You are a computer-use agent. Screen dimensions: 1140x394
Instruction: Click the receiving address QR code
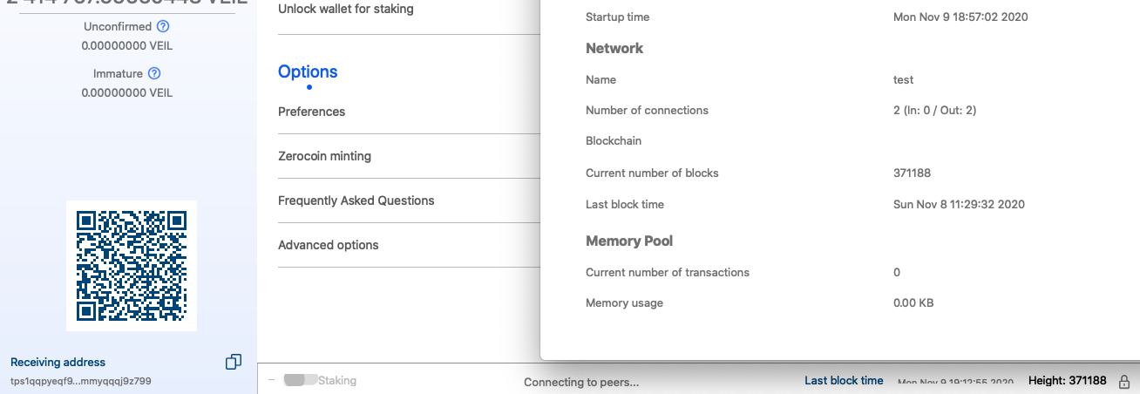click(x=132, y=266)
